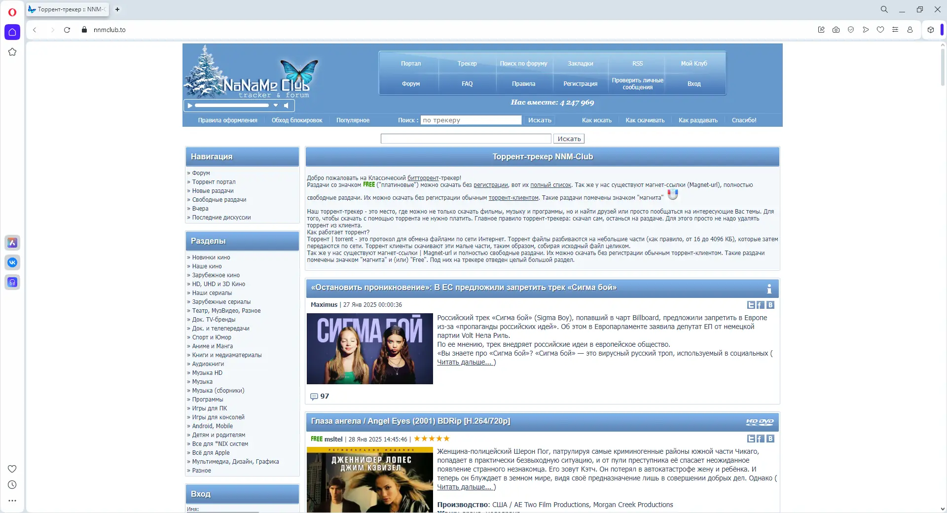Share Angel Eyes post on Twitter
The height and width of the screenshot is (513, 947).
751,439
